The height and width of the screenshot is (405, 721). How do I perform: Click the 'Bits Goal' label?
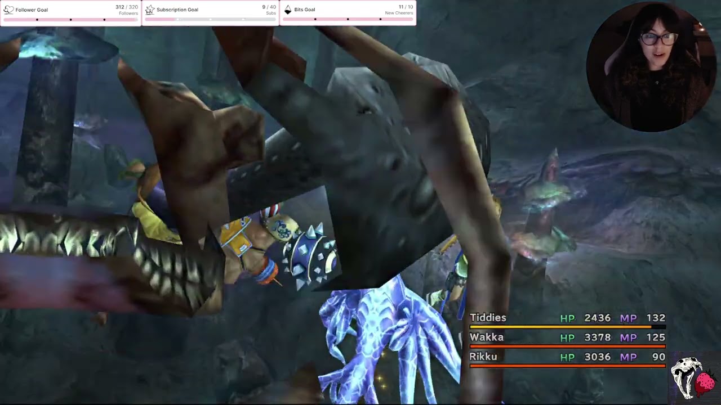(305, 10)
